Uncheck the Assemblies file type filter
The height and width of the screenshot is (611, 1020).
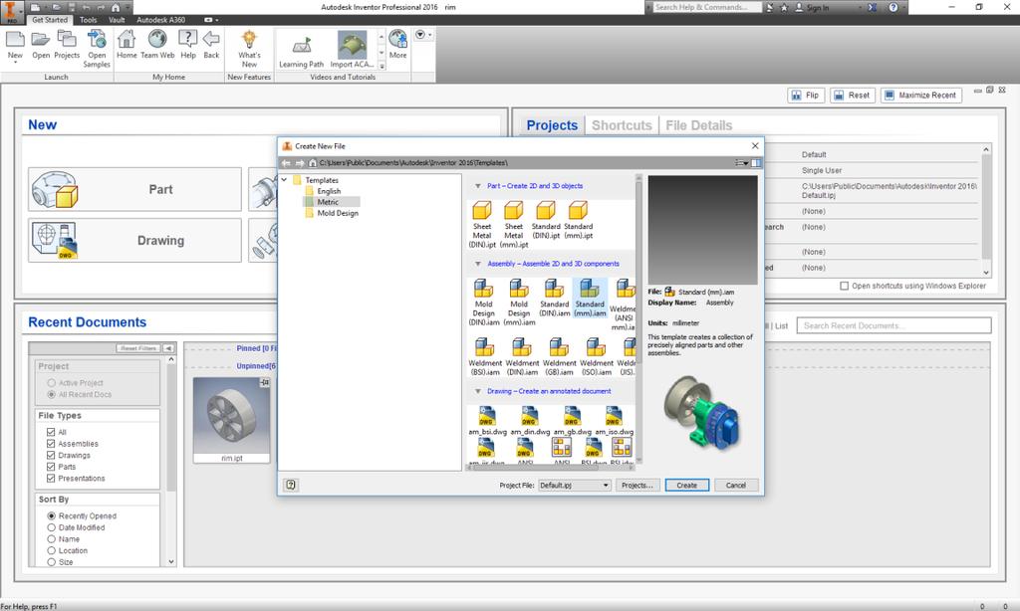[51, 444]
